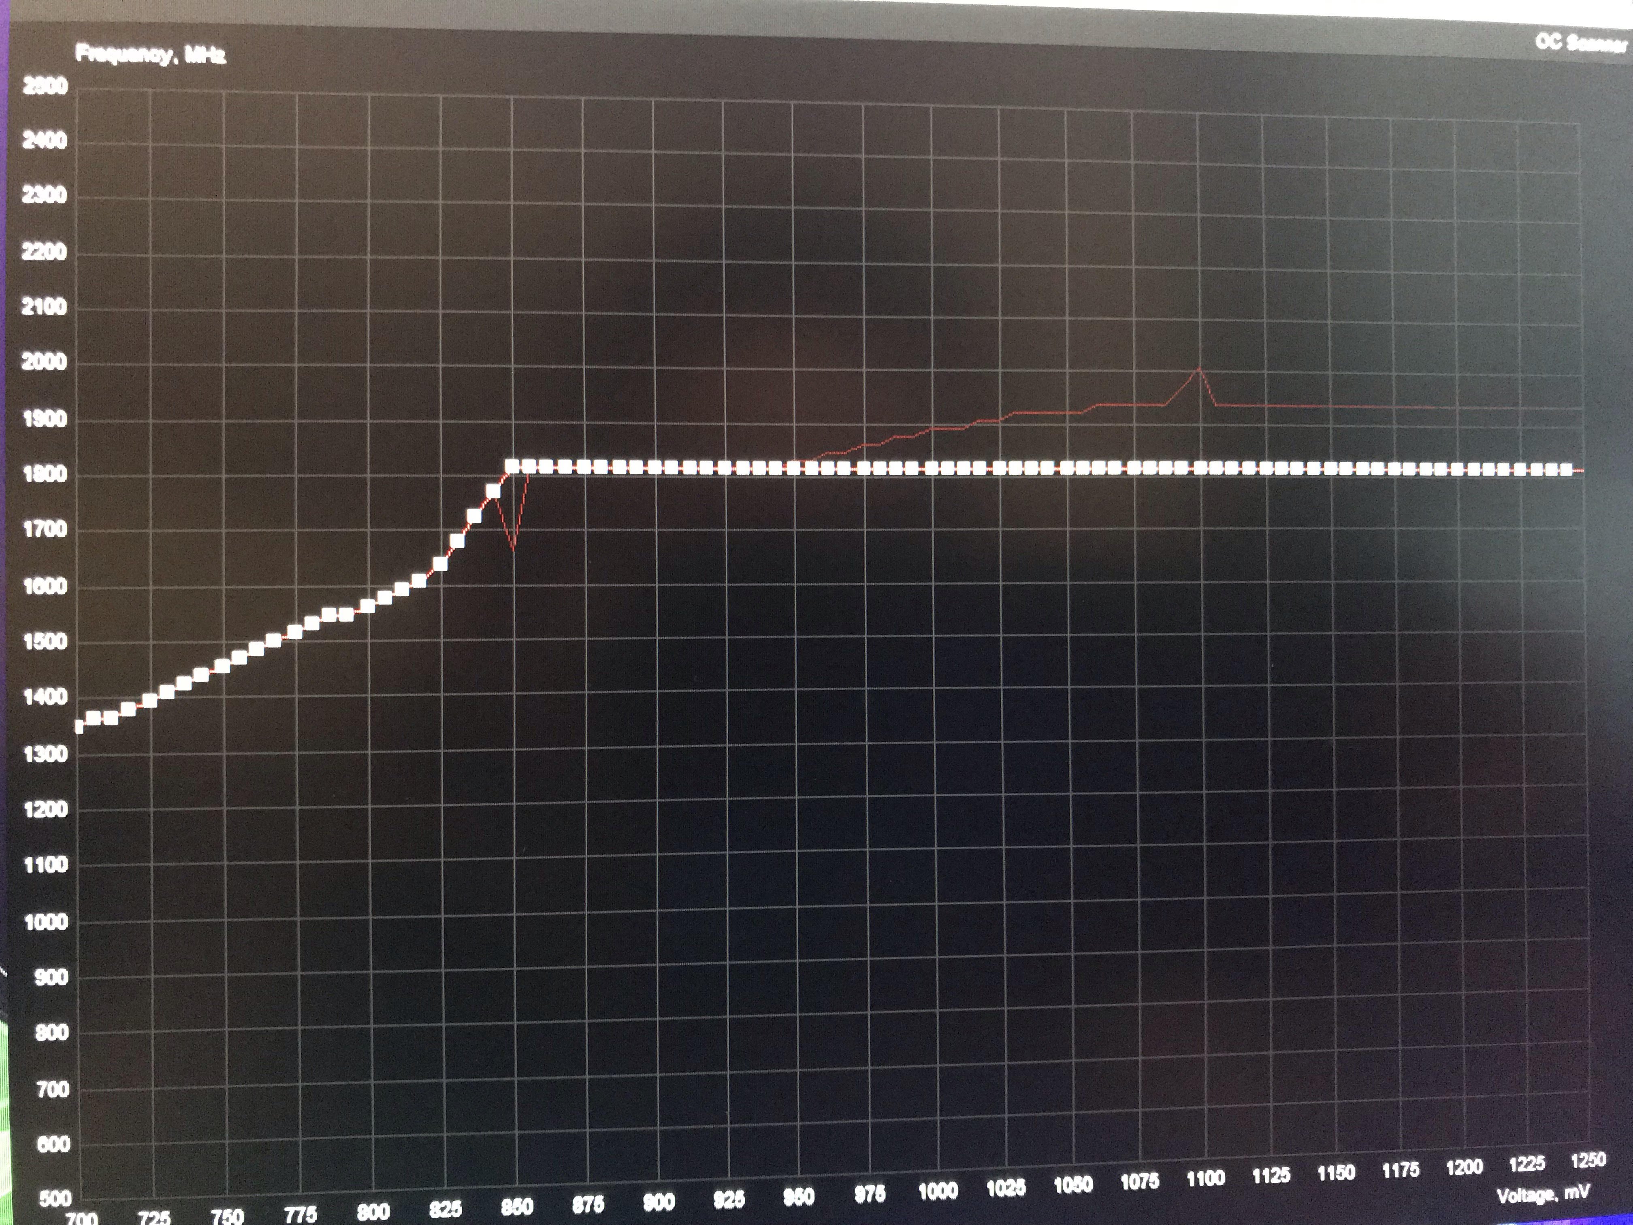The image size is (1633, 1225).
Task: Click the 1175 voltage axis label
Action: (x=1400, y=1170)
